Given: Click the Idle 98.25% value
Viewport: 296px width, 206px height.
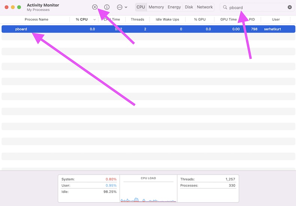Looking at the screenshot, I should [x=110, y=192].
